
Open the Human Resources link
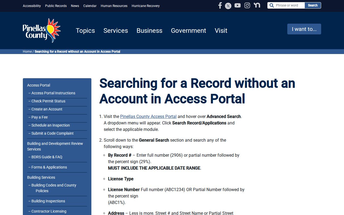[114, 6]
